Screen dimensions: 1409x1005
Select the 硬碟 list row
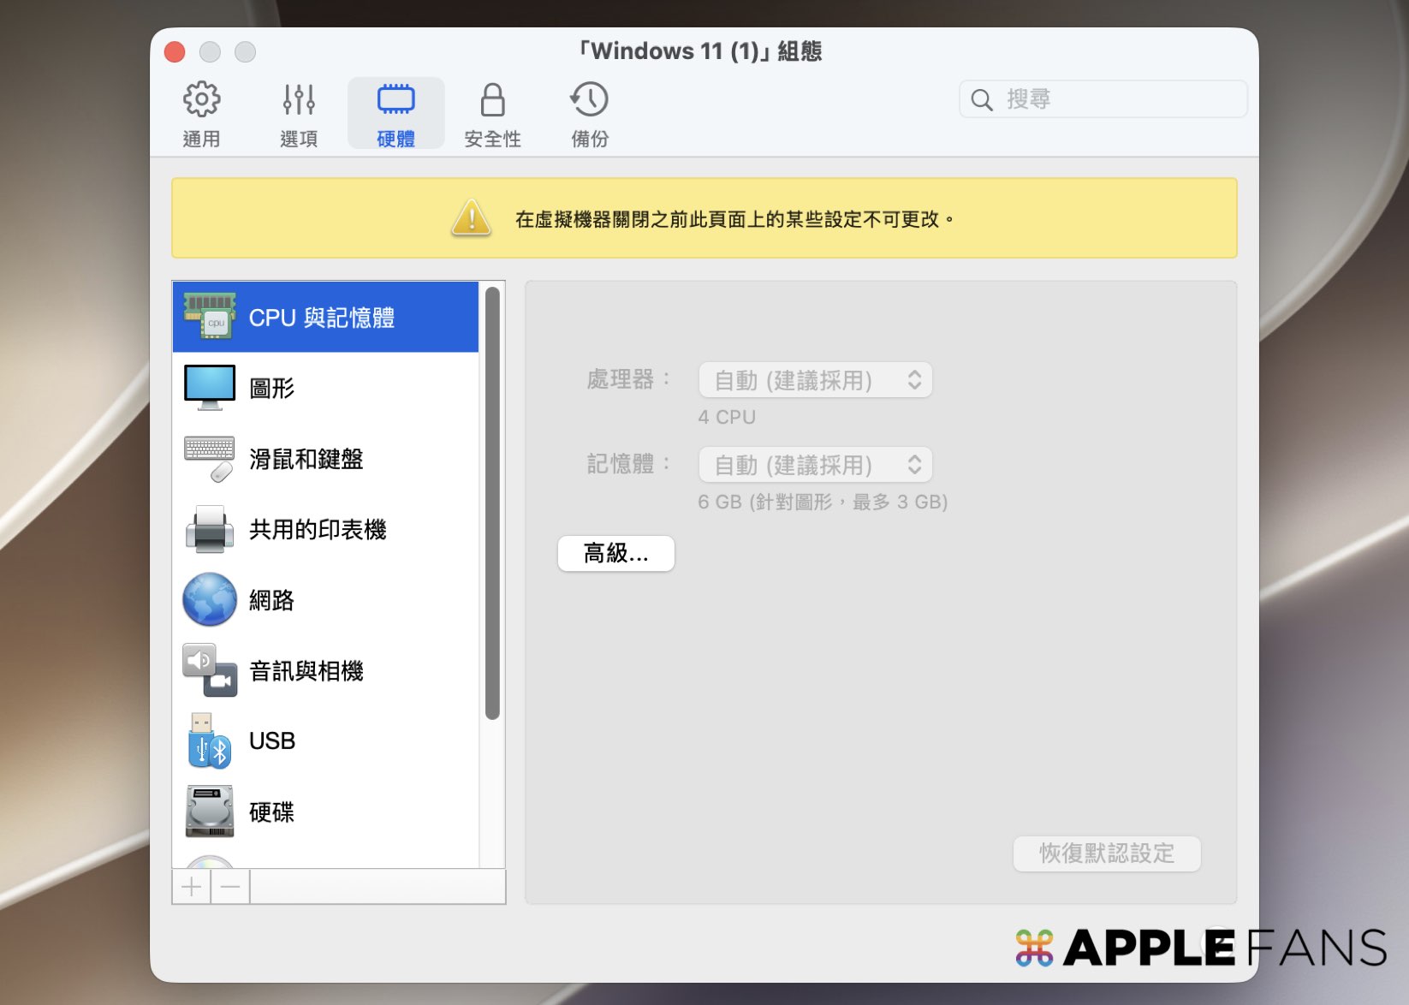[x=325, y=811]
